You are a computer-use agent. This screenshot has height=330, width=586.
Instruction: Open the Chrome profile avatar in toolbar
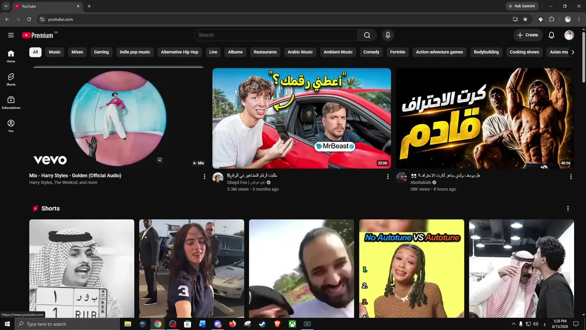[568, 19]
